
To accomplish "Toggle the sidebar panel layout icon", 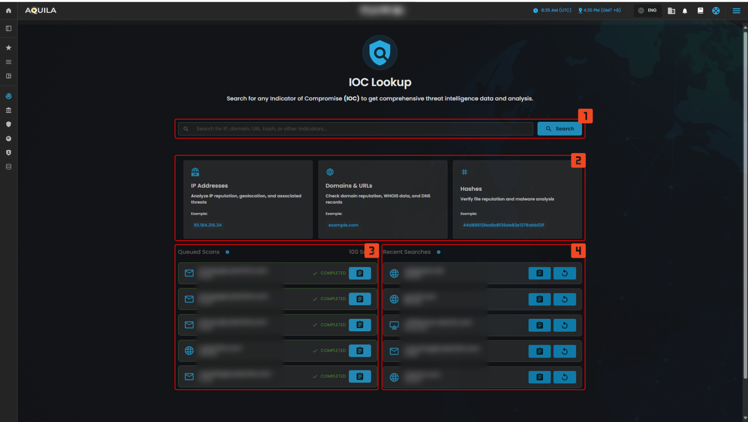I will [x=8, y=28].
